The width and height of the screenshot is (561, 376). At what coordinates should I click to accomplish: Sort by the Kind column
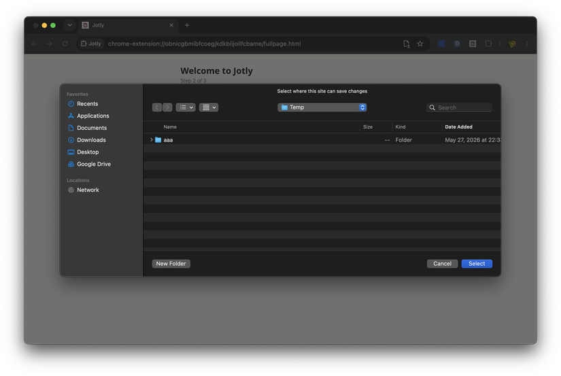point(401,127)
